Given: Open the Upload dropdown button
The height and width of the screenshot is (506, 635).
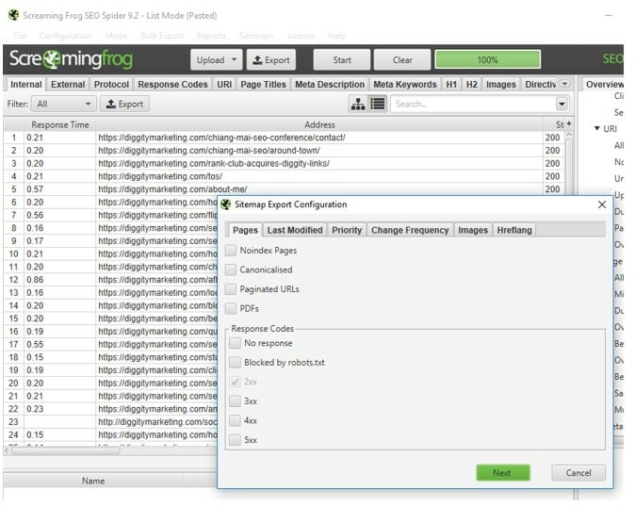Looking at the screenshot, I should 217,60.
